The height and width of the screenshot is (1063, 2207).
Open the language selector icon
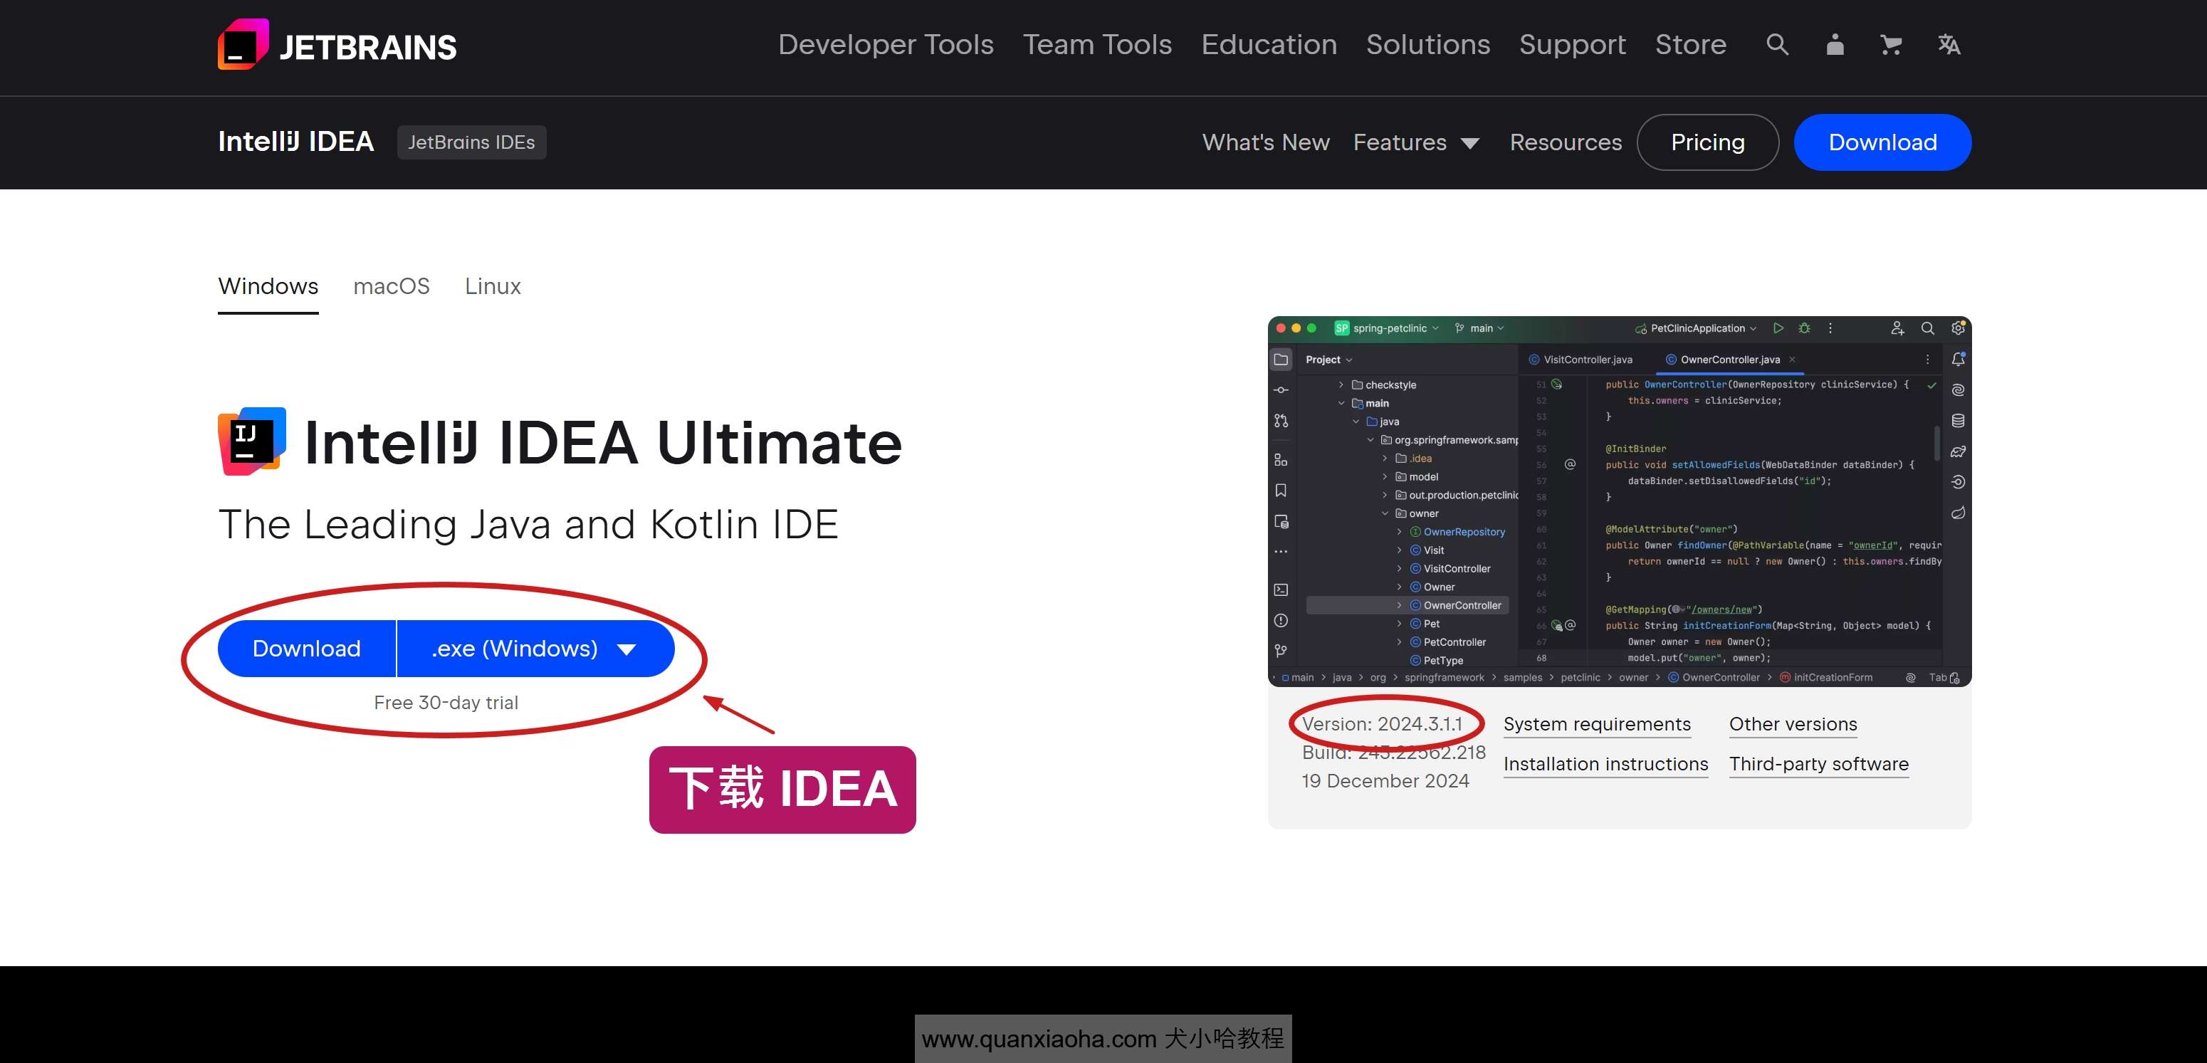click(1949, 45)
